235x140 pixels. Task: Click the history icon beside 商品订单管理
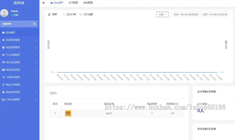(3, 85)
